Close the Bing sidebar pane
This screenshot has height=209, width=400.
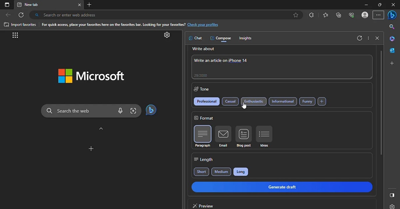coord(377,38)
